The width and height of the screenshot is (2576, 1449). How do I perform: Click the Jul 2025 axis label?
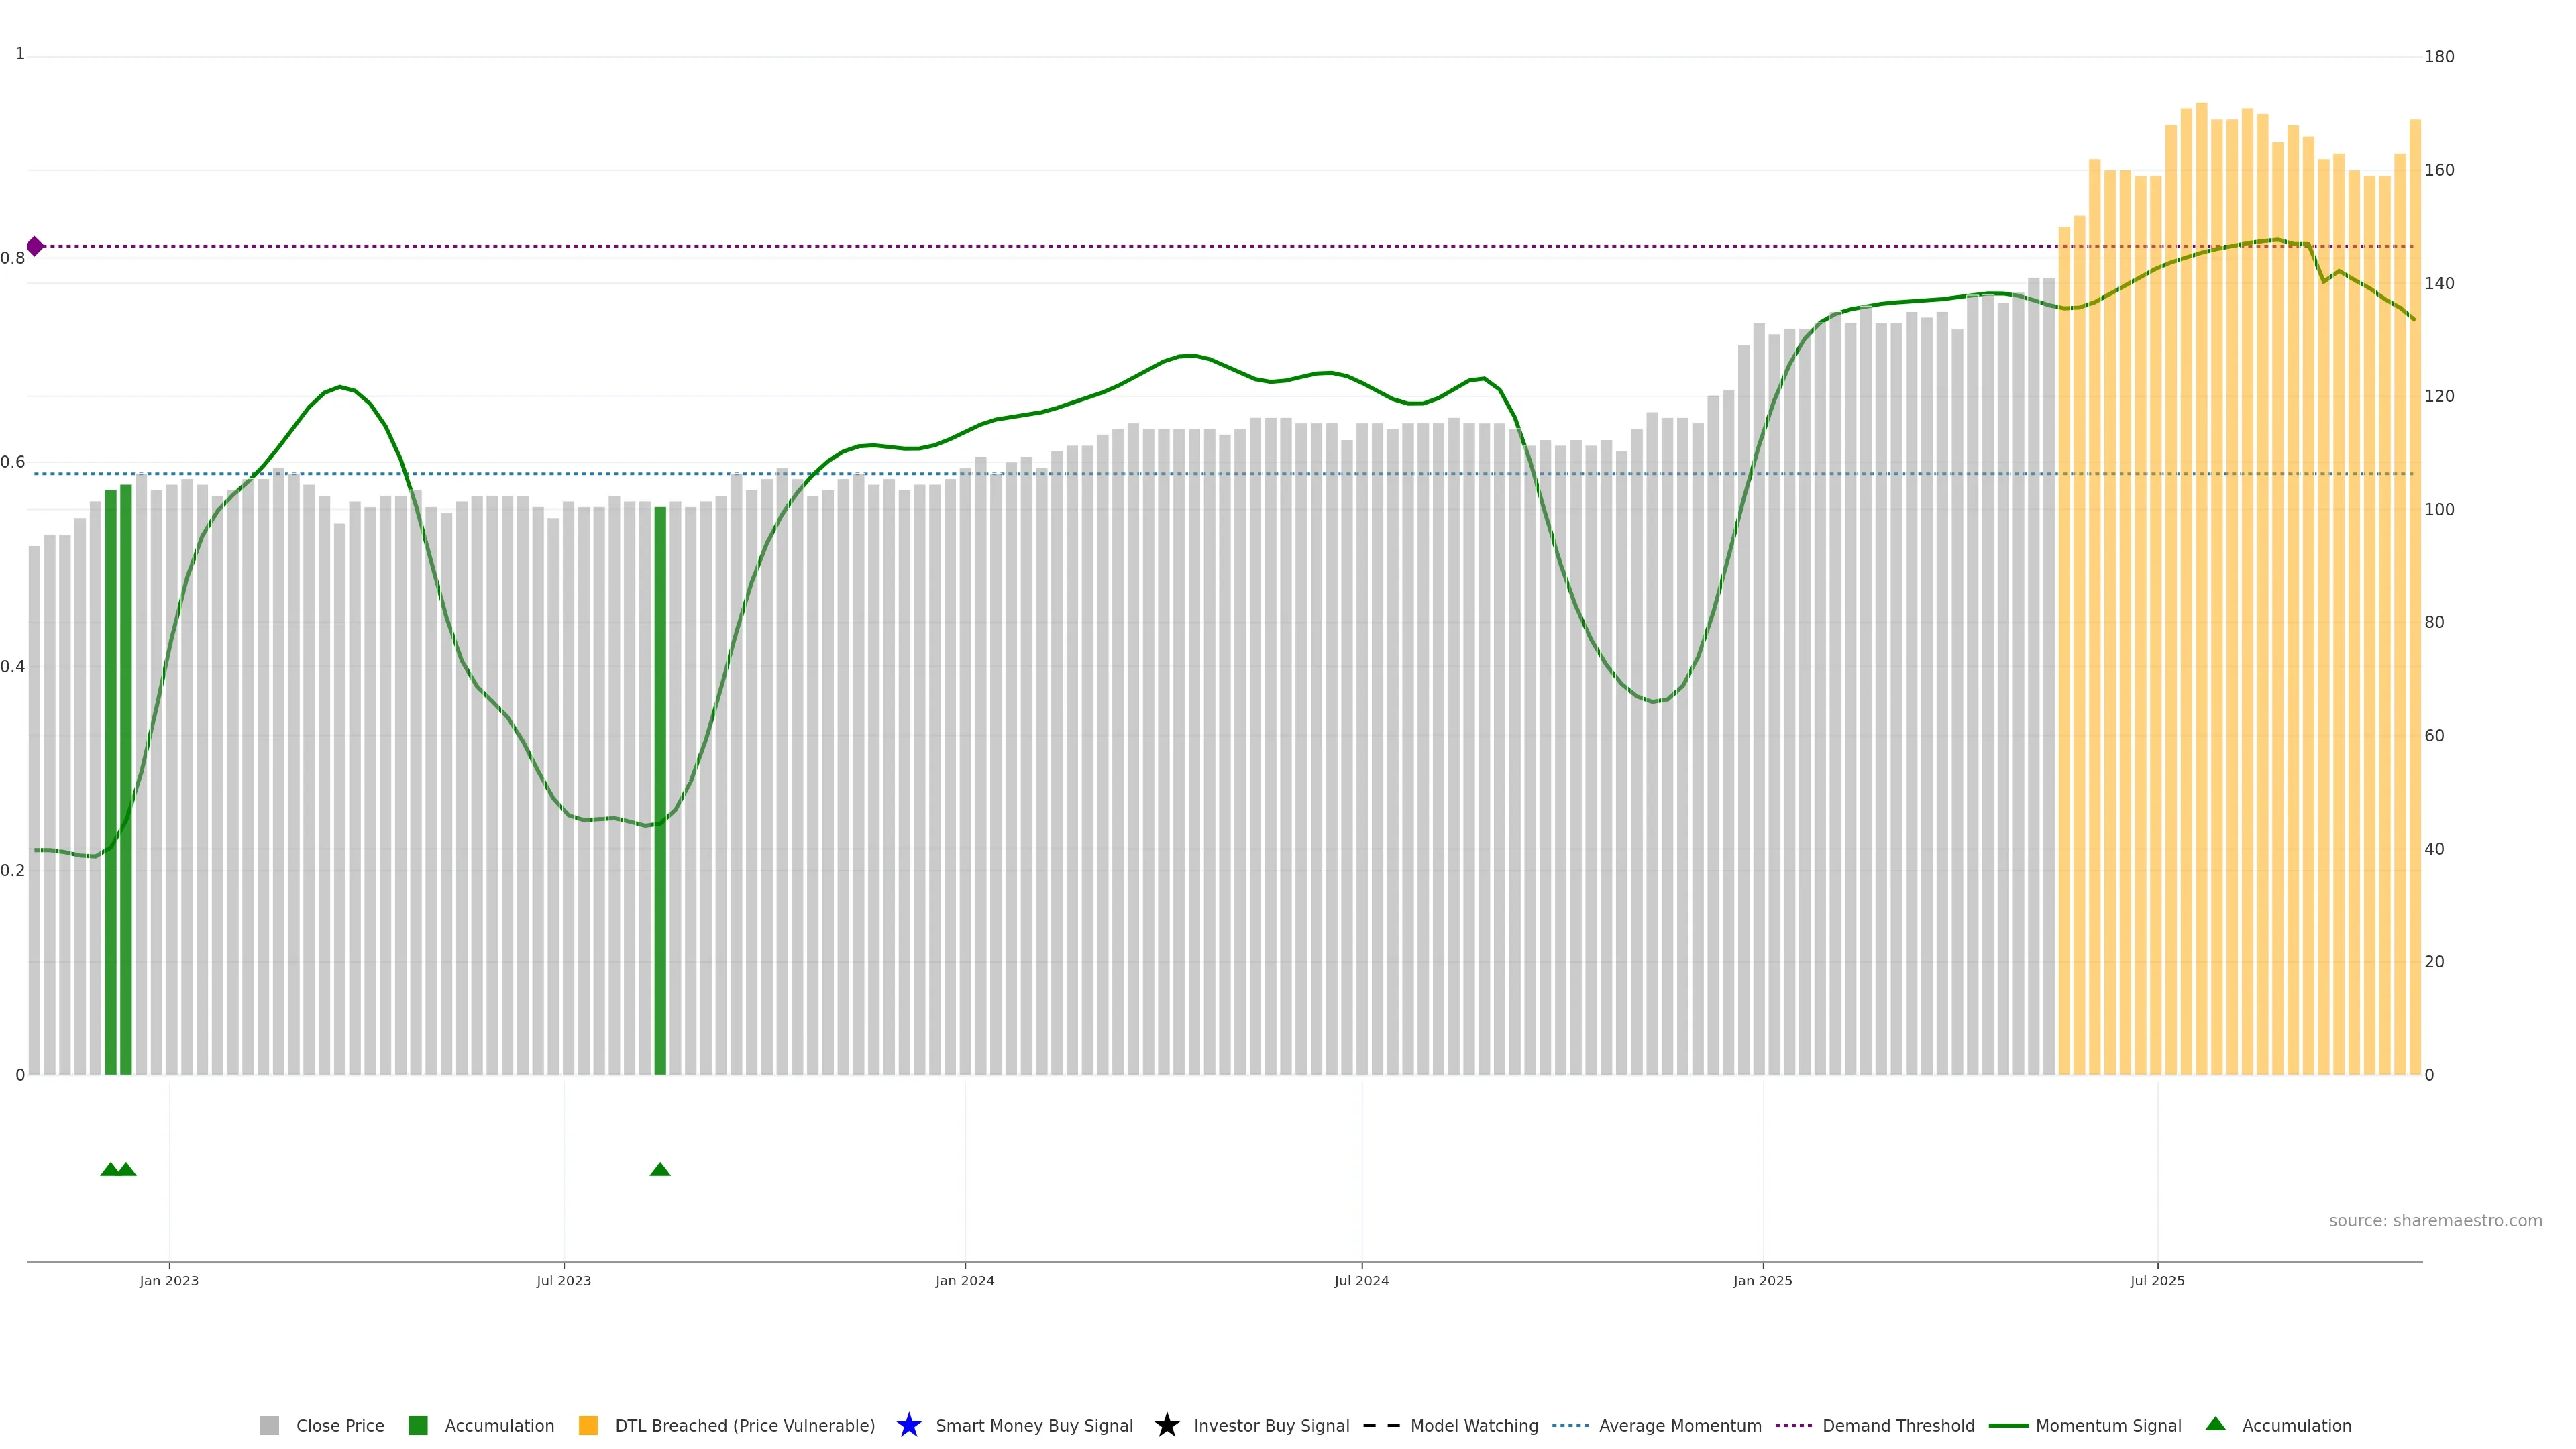[2157, 1280]
